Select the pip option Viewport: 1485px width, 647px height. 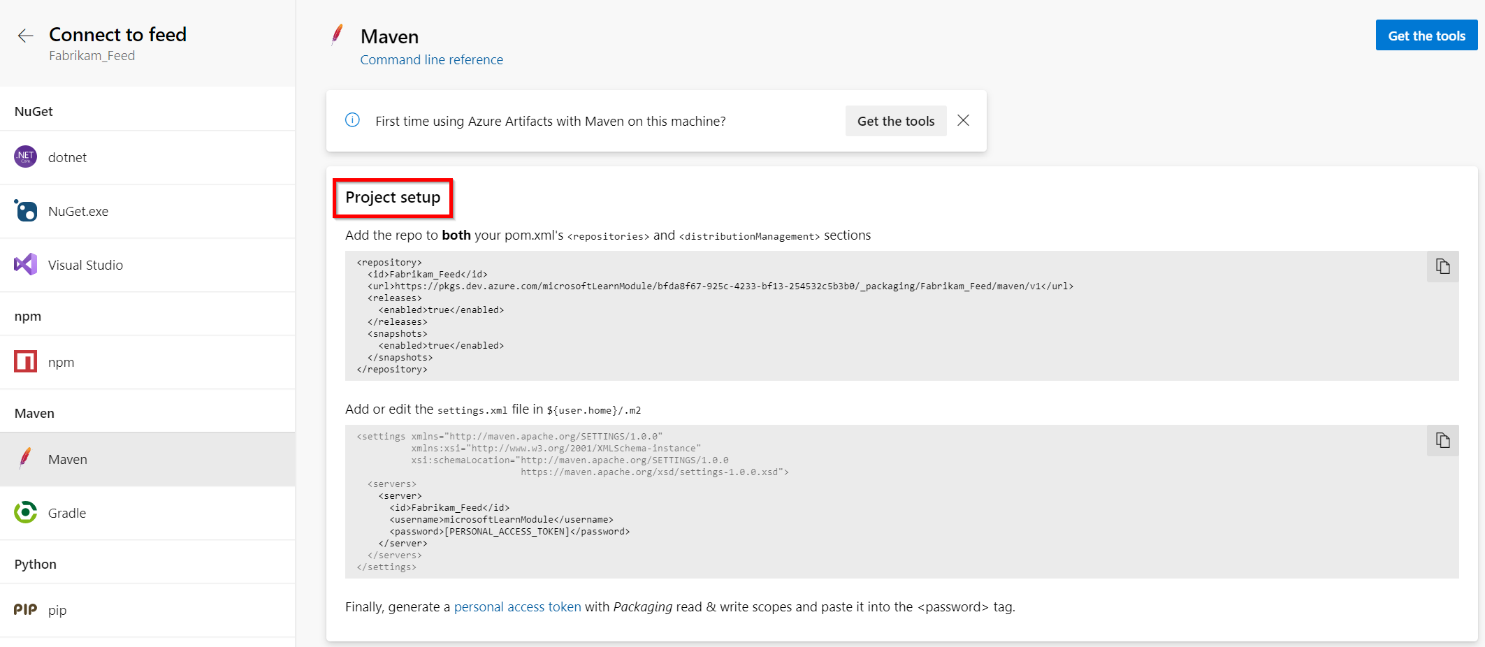[x=147, y=610]
